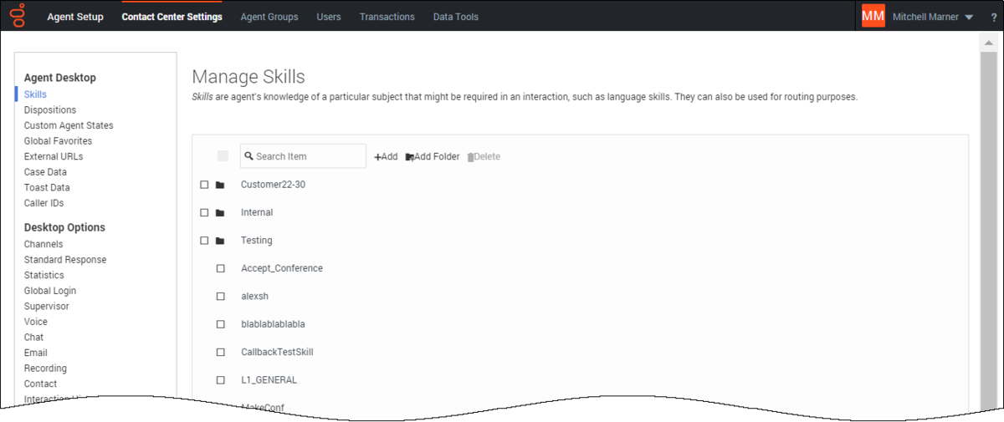The image size is (1004, 422).
Task: Click the Accept_Conference skill name
Action: coord(282,268)
